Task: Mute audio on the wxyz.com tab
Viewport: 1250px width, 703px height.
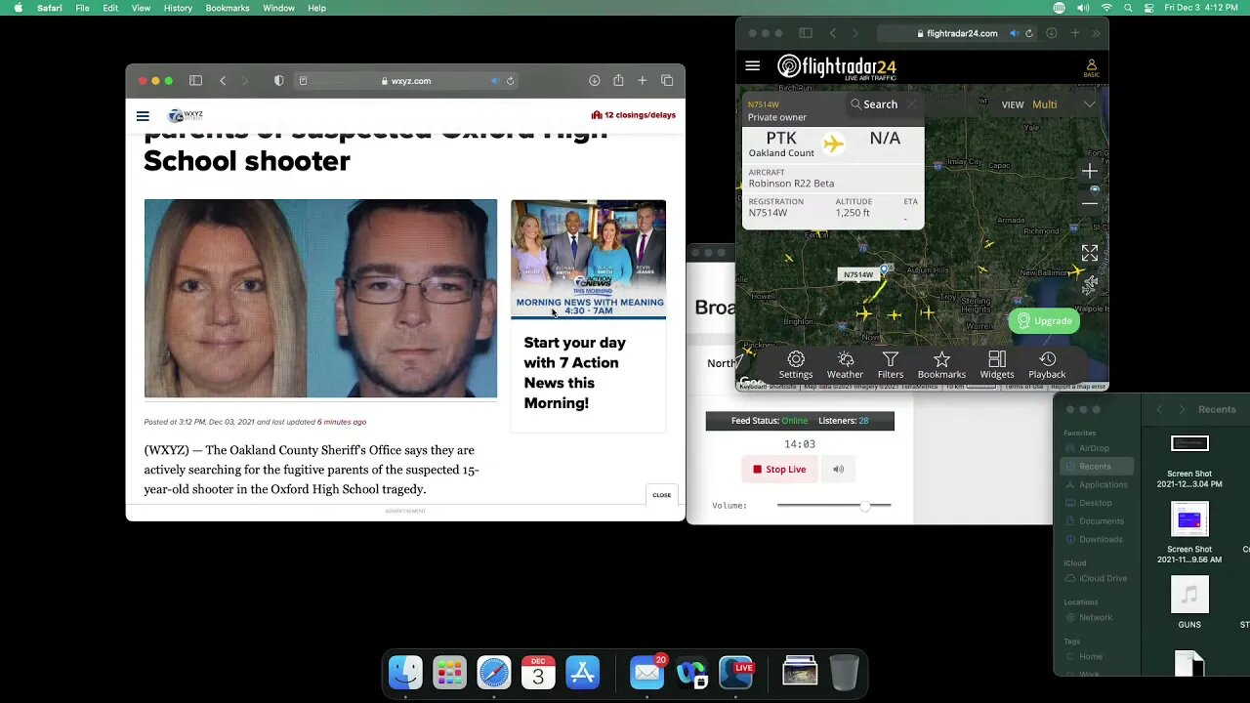Action: 495,81
